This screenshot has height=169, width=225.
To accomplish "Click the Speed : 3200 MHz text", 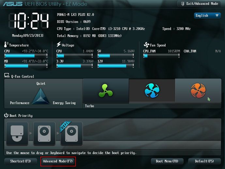I will 176,29.
